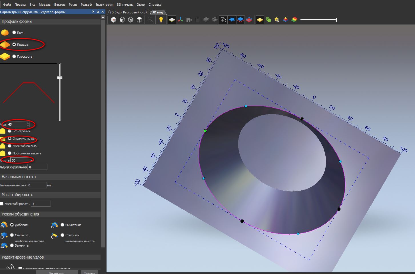Select the Плоскость shape profile option
The width and height of the screenshot is (415, 274).
[14, 57]
